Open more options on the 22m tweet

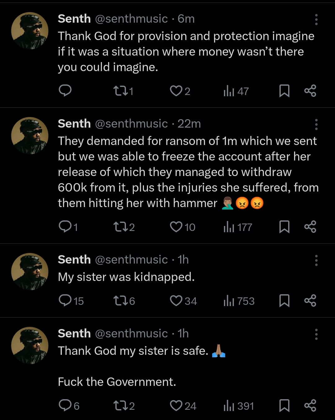[316, 124]
